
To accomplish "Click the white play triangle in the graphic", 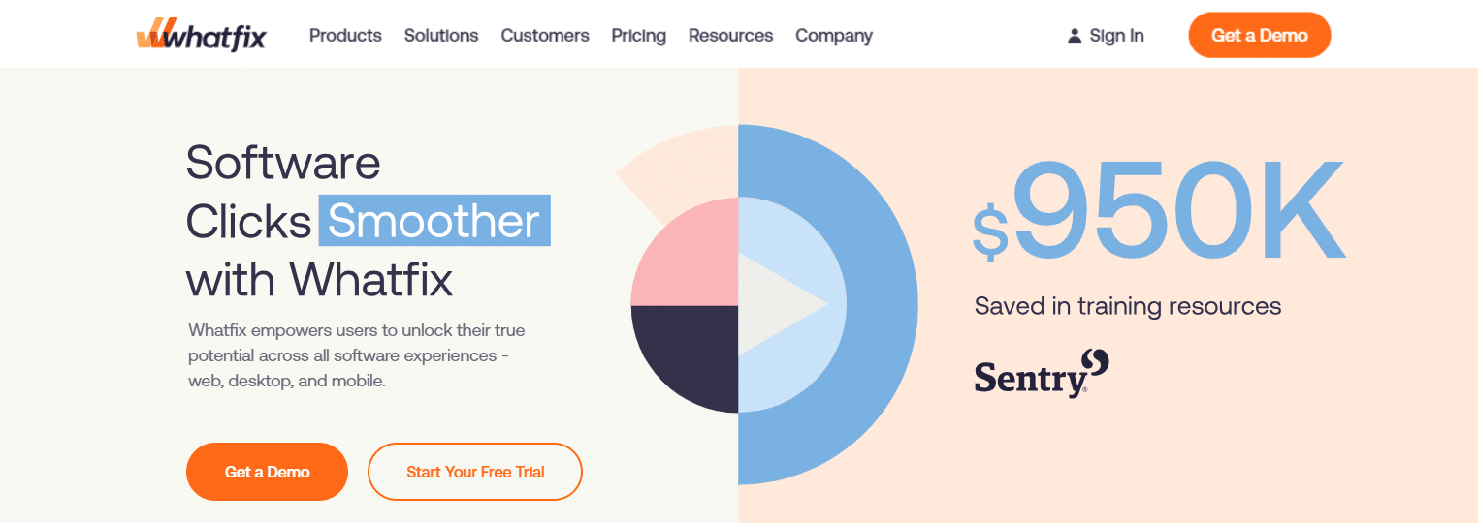I will tap(783, 304).
